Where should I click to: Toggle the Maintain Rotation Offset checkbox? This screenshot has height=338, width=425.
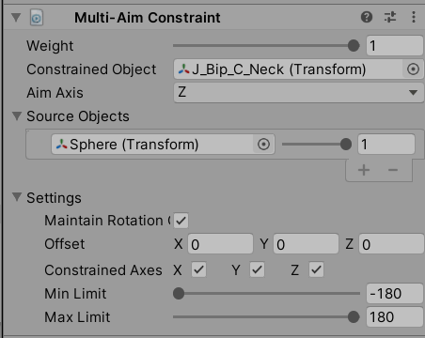coord(181,221)
